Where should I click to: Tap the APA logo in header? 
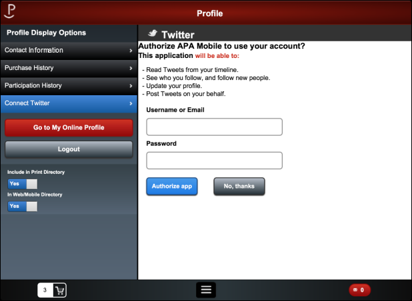click(x=10, y=11)
